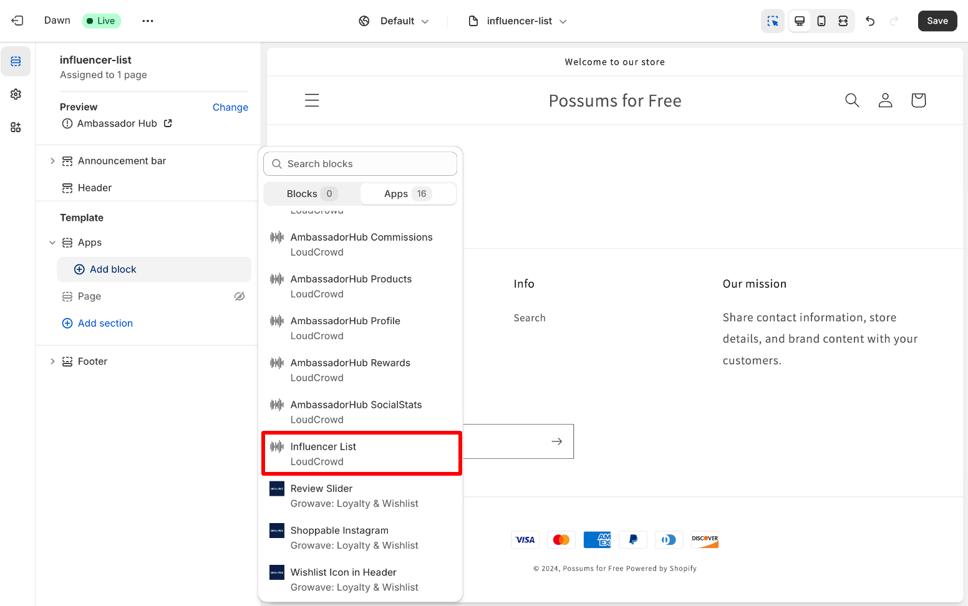Select Wishlist Icon in Header block
This screenshot has width=968, height=606.
[x=361, y=580]
